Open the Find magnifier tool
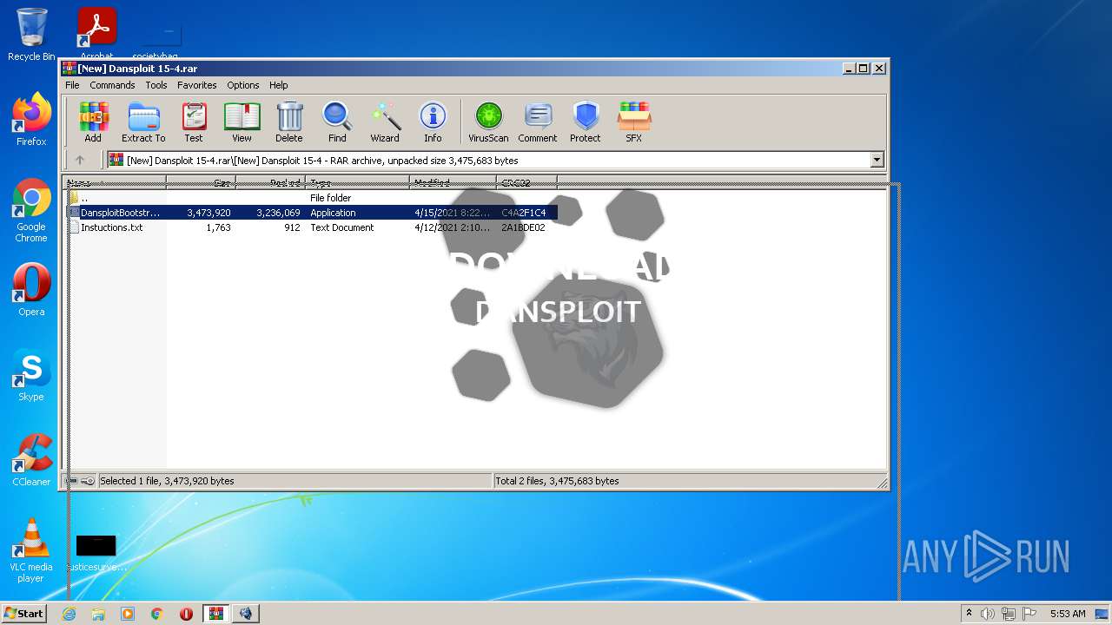This screenshot has height=625, width=1112. tap(337, 122)
